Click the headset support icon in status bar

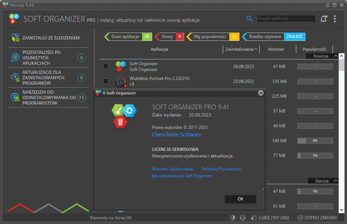(x=242, y=218)
